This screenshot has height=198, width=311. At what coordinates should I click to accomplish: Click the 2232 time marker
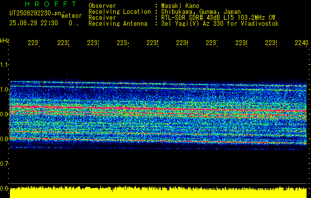click(x=63, y=43)
